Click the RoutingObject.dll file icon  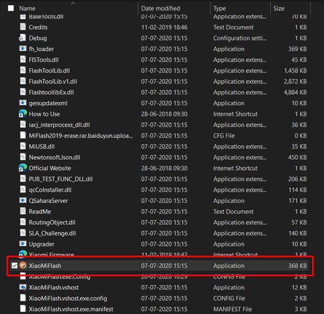(x=23, y=222)
